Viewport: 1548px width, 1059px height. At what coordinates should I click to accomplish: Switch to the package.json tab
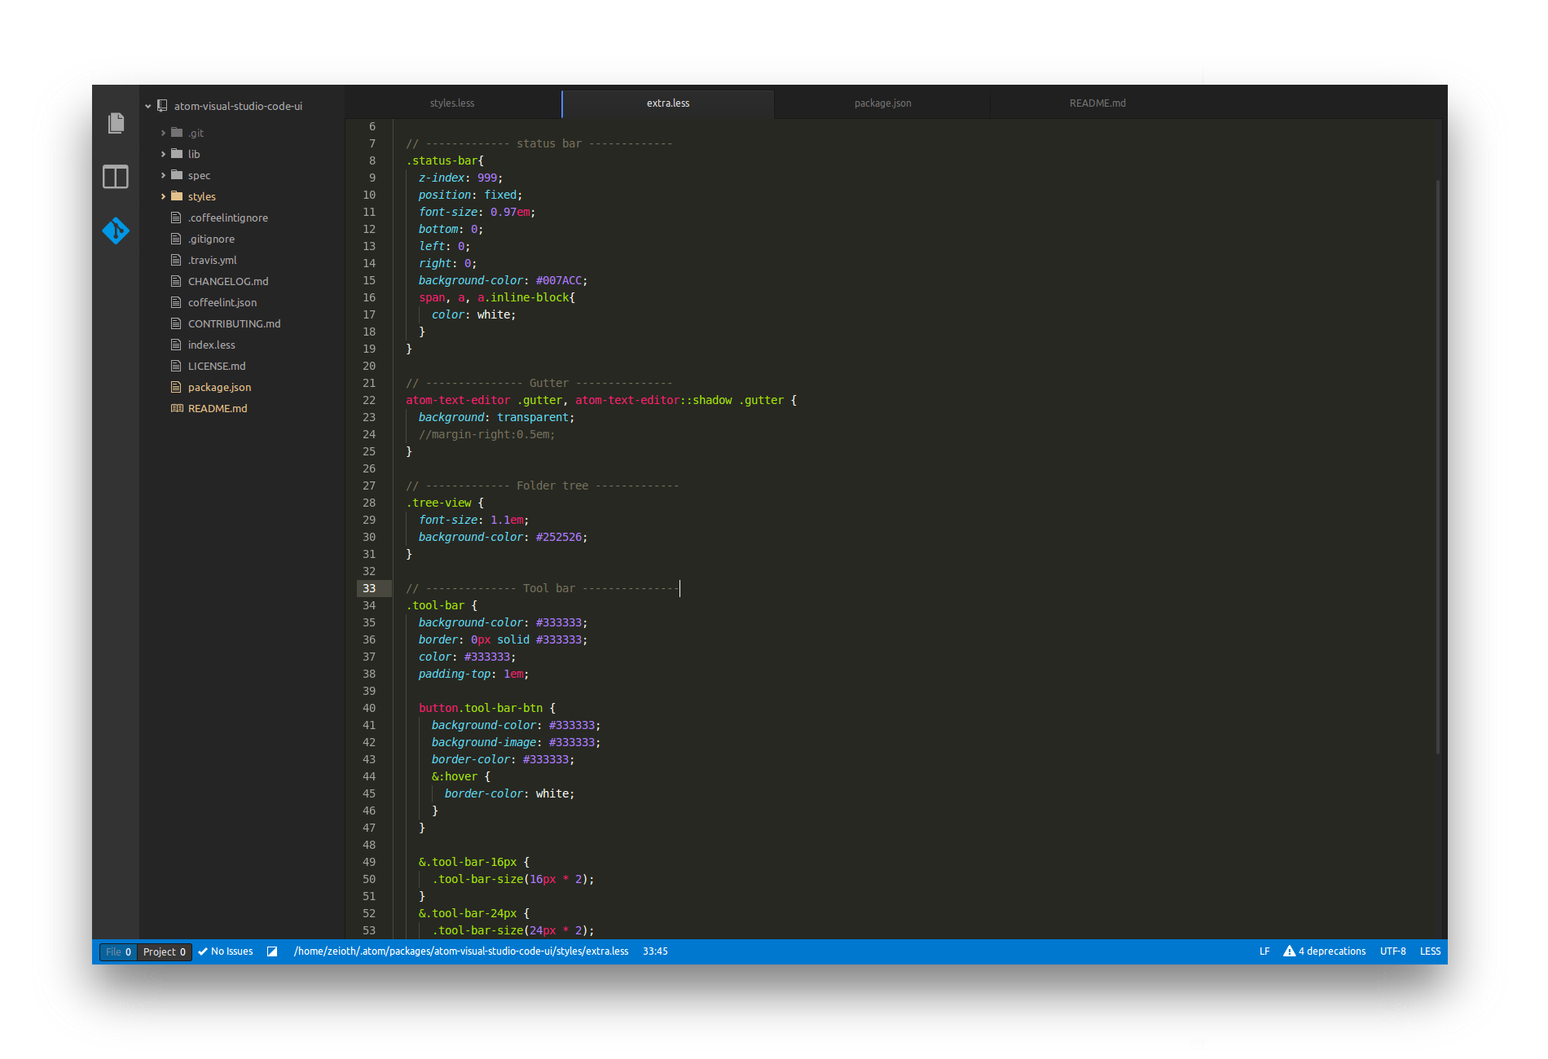coord(882,103)
